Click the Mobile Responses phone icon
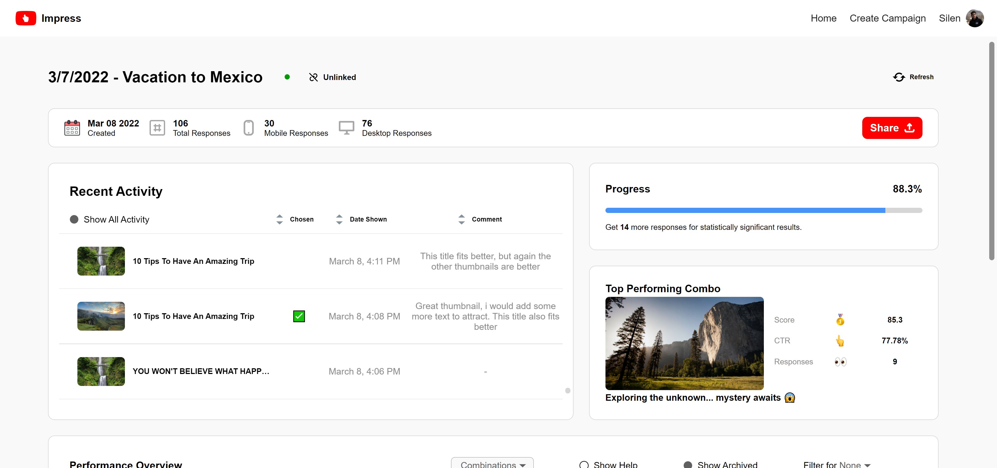Viewport: 997px width, 468px height. [x=248, y=128]
